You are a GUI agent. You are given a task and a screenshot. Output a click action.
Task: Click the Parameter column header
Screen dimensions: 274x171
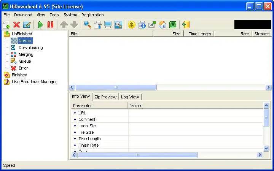pos(99,106)
